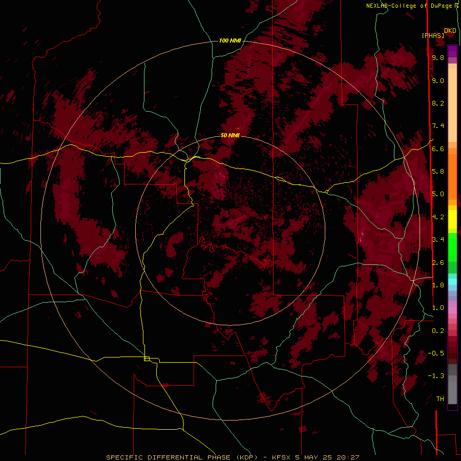Click the 100 NMI range ring label

[230, 40]
